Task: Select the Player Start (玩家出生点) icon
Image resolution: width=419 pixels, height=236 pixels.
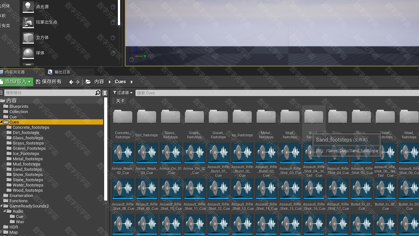Action: (x=28, y=22)
